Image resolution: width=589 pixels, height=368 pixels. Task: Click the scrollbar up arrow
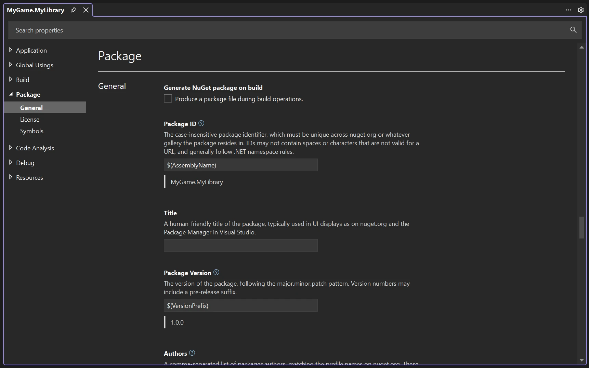(x=582, y=47)
